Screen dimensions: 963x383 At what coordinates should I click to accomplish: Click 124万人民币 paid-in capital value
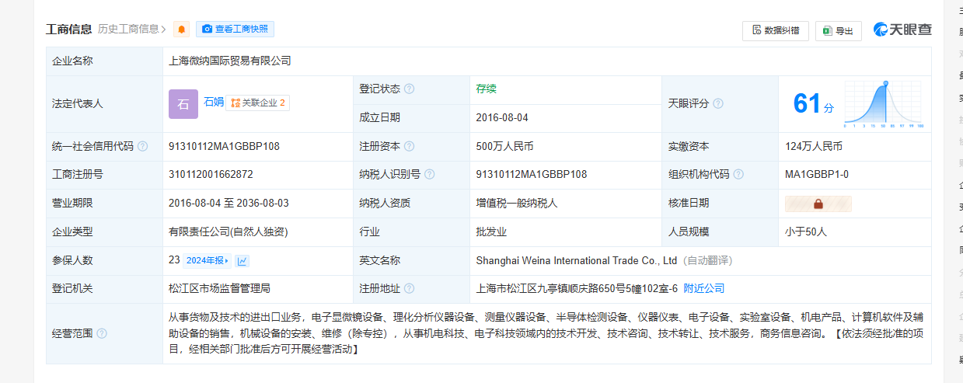coord(814,146)
